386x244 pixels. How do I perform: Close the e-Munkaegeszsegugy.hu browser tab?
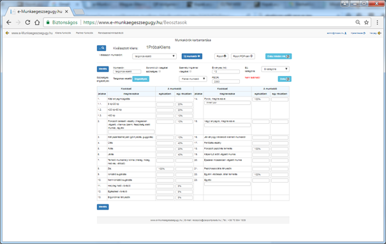(66, 11)
